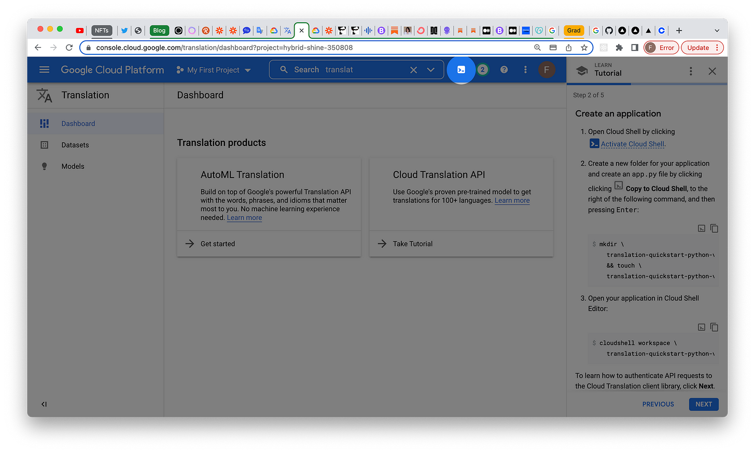This screenshot has height=453, width=755.
Task: Close the Tutorial panel
Action: (x=712, y=71)
